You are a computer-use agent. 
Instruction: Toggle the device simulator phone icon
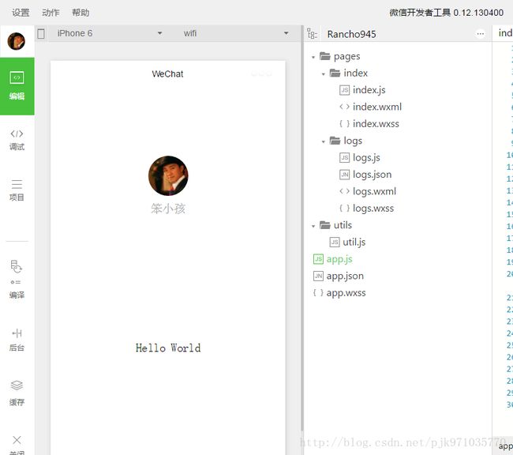(41, 33)
